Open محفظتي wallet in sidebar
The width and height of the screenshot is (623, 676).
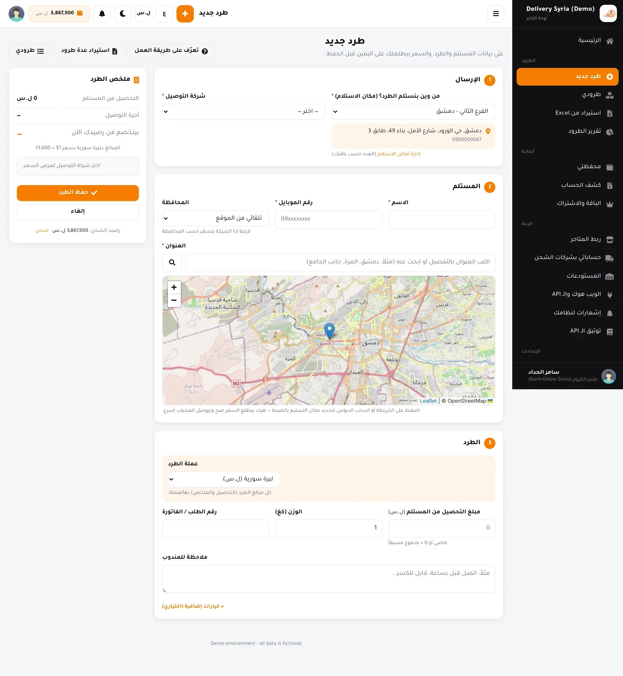[568, 167]
